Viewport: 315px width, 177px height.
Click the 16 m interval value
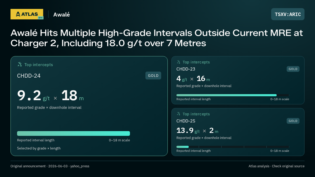tap(203, 79)
